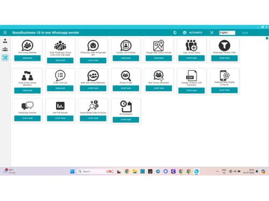The image size is (269, 201).
Task: Start Bulk Add Group Members
Action: [93, 88]
